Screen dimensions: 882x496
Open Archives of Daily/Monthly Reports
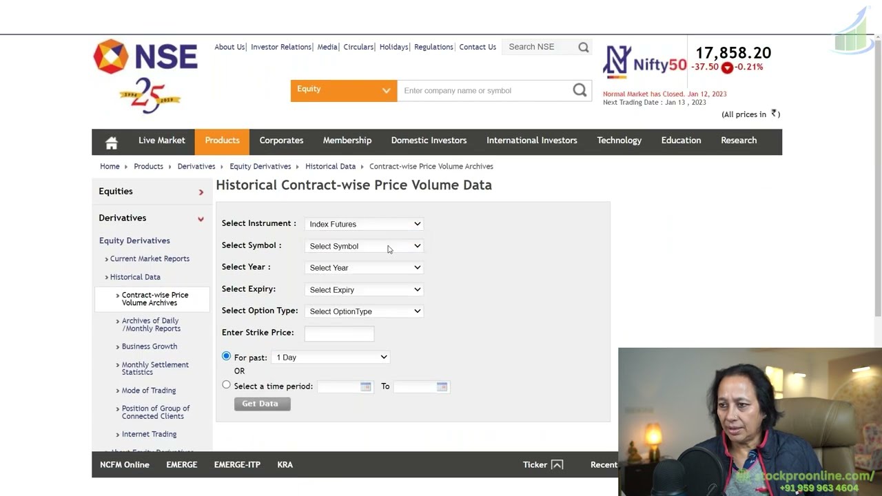pos(151,324)
